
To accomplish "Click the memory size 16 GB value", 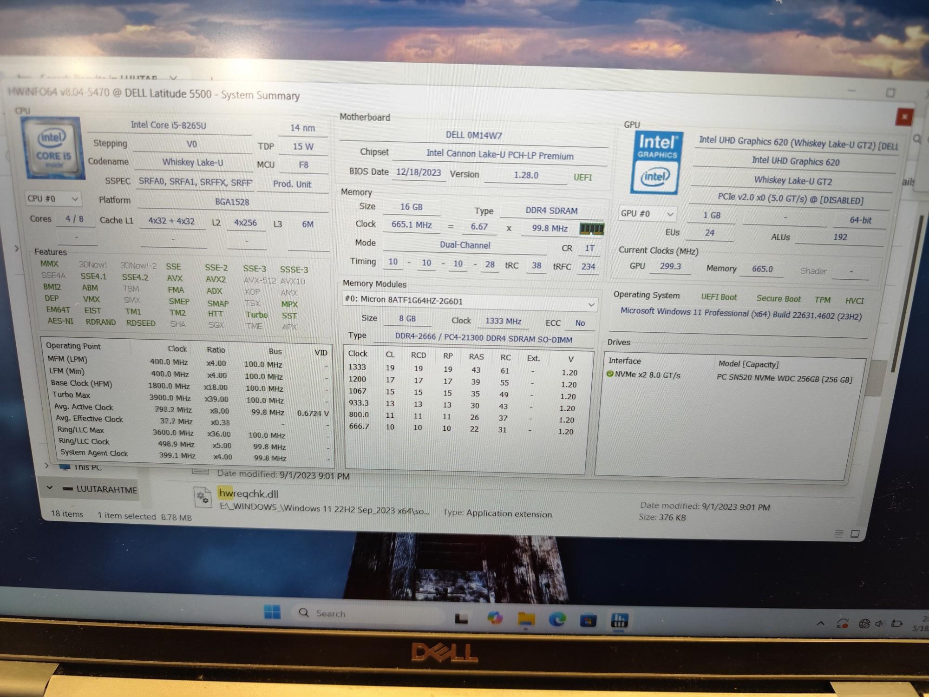I will [x=412, y=207].
